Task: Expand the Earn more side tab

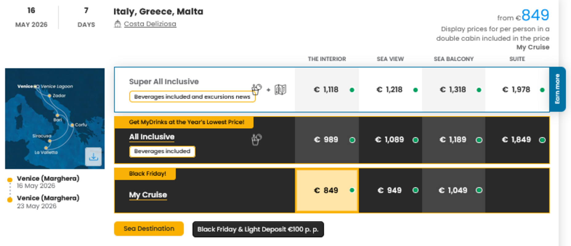Action: tap(557, 89)
